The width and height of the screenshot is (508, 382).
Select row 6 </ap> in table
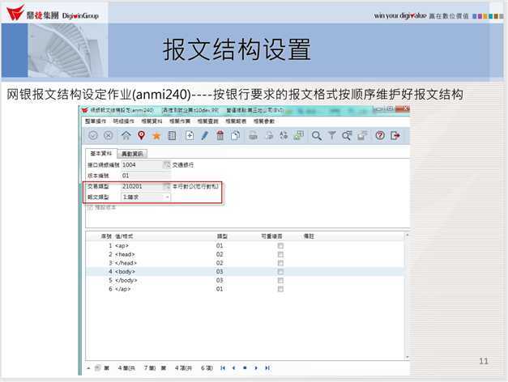[x=245, y=289]
